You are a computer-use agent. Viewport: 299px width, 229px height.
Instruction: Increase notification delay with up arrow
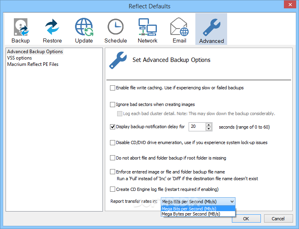[209, 125]
